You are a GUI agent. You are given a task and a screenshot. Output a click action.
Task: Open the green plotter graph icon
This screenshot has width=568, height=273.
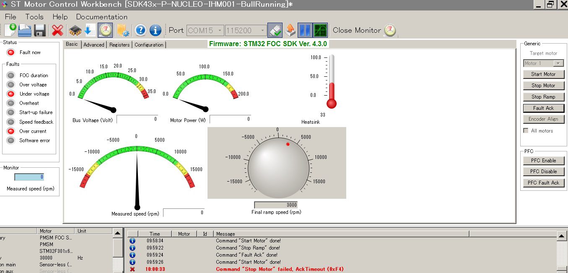320,30
